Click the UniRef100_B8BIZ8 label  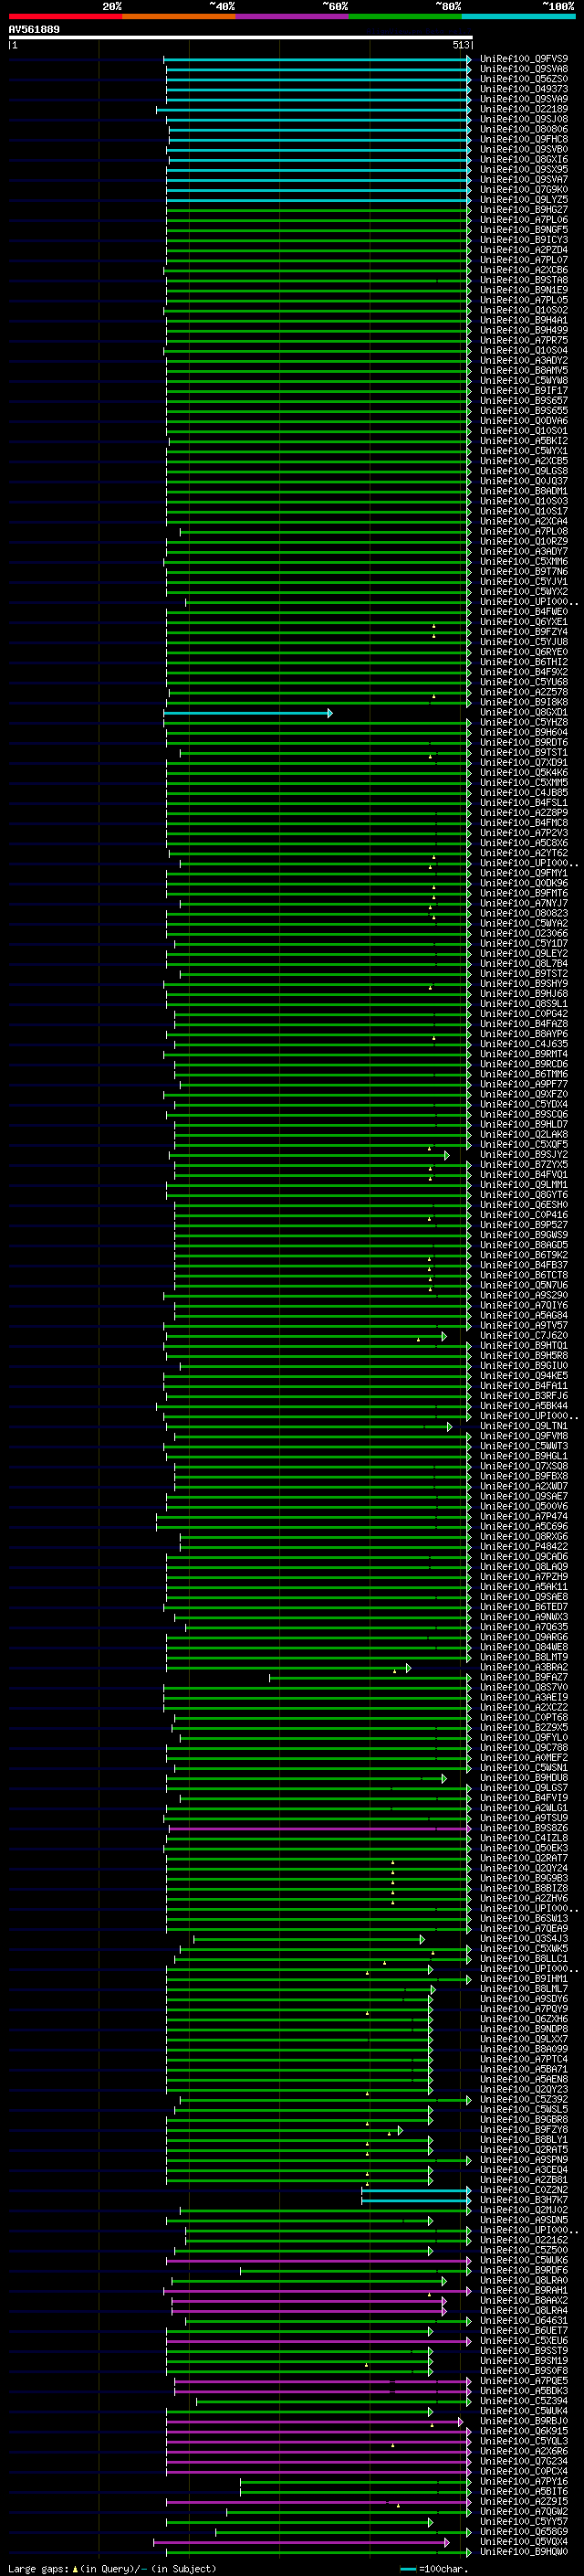[524, 1889]
